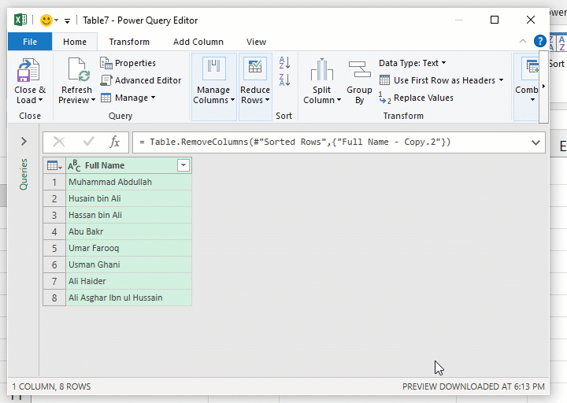Viewport: 567px width, 403px height.
Task: Maximize the Power Query Editor window
Action: [x=495, y=20]
